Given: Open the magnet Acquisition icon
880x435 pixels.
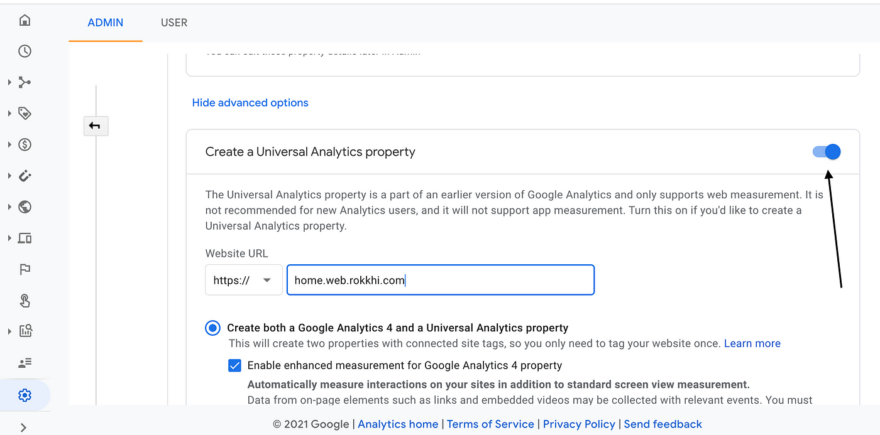Looking at the screenshot, I should tap(25, 176).
